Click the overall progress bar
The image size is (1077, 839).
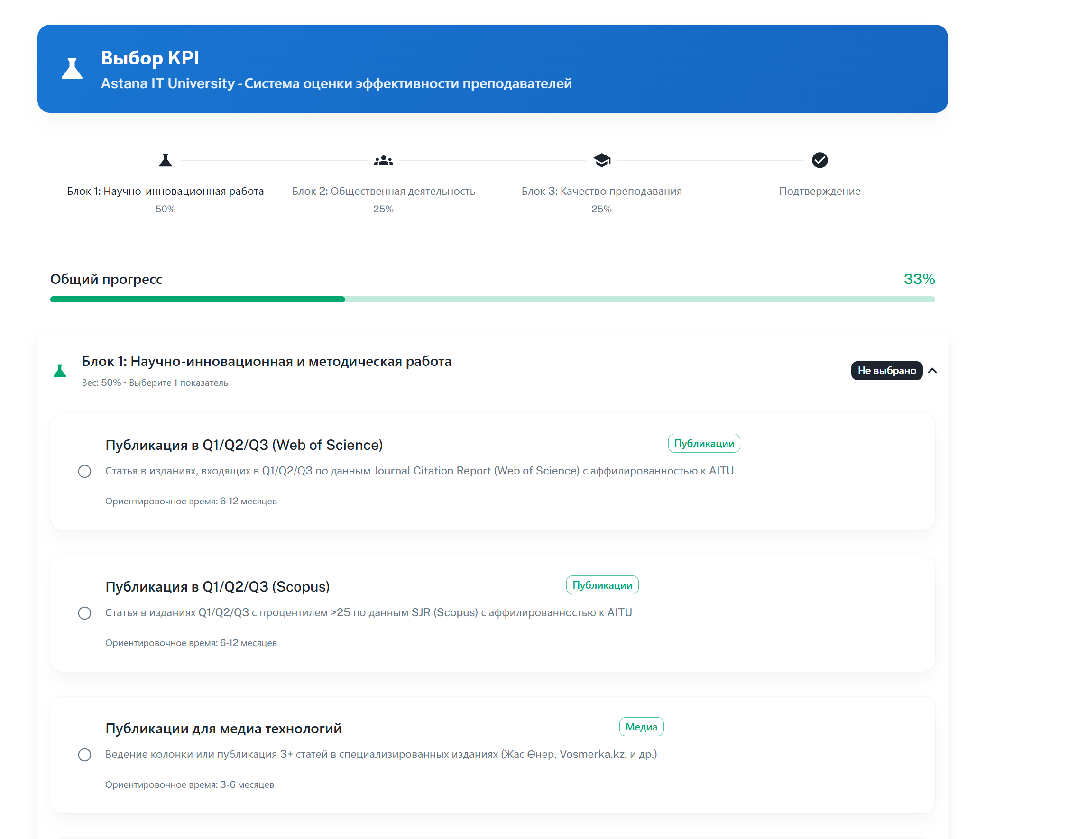pos(492,300)
